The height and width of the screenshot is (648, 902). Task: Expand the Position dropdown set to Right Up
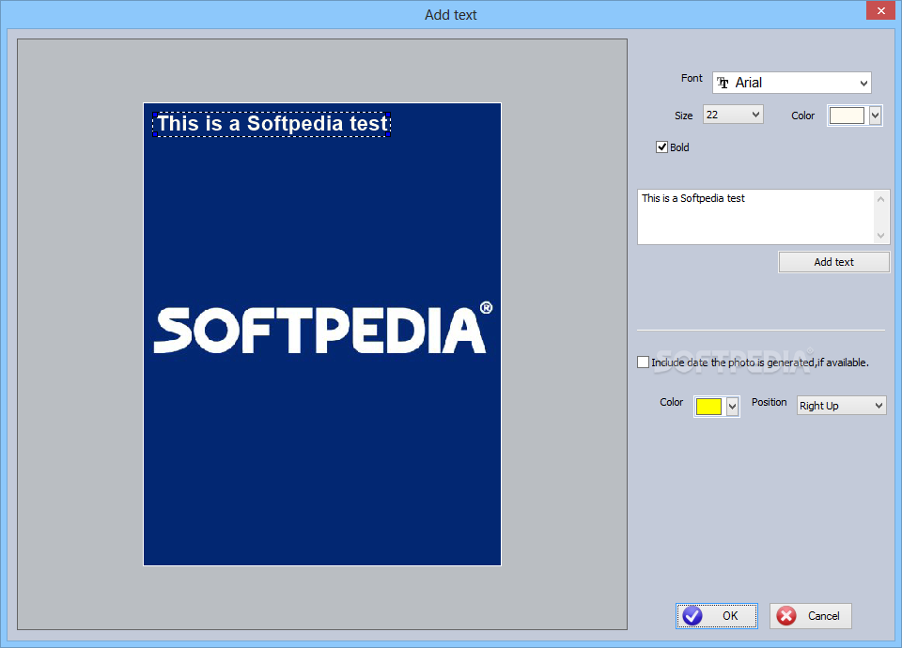tap(841, 406)
